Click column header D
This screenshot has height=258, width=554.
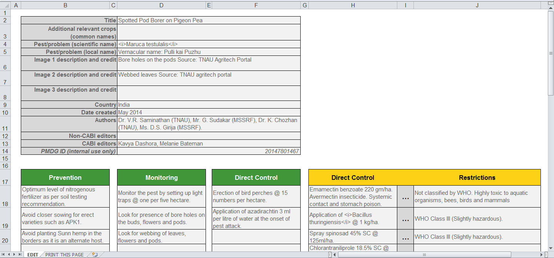click(161, 5)
